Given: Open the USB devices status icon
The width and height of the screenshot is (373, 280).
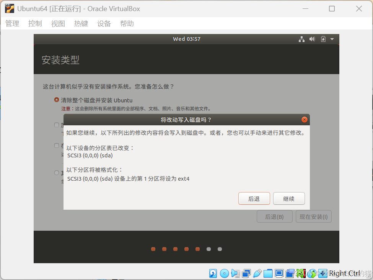Looking at the screenshot, I should click(x=257, y=274).
